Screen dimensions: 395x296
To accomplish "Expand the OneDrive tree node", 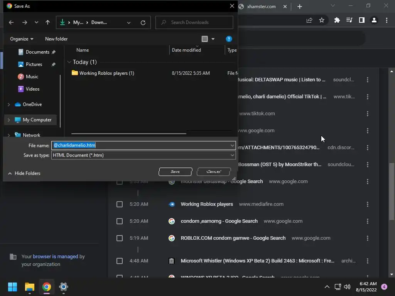I will point(9,104).
